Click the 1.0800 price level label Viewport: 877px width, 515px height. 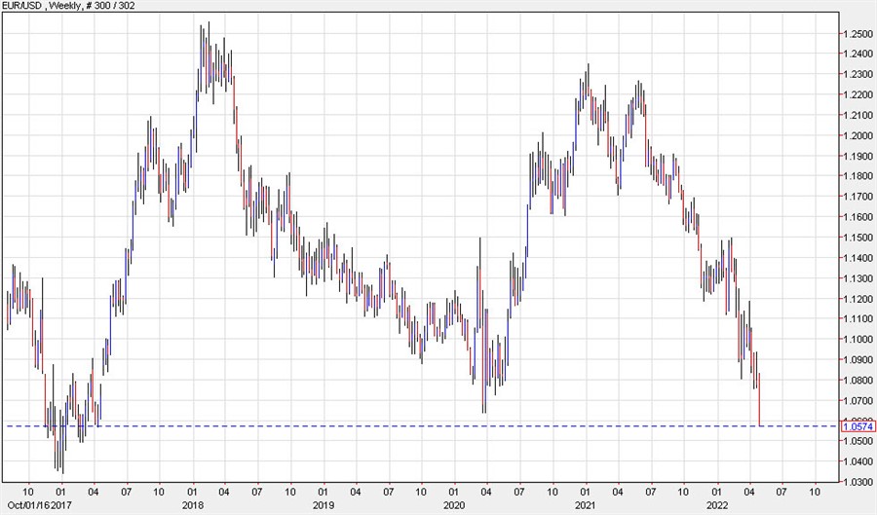[859, 381]
